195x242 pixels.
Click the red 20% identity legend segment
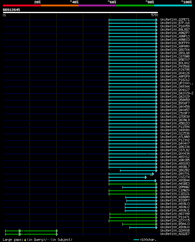(x=22, y=5)
